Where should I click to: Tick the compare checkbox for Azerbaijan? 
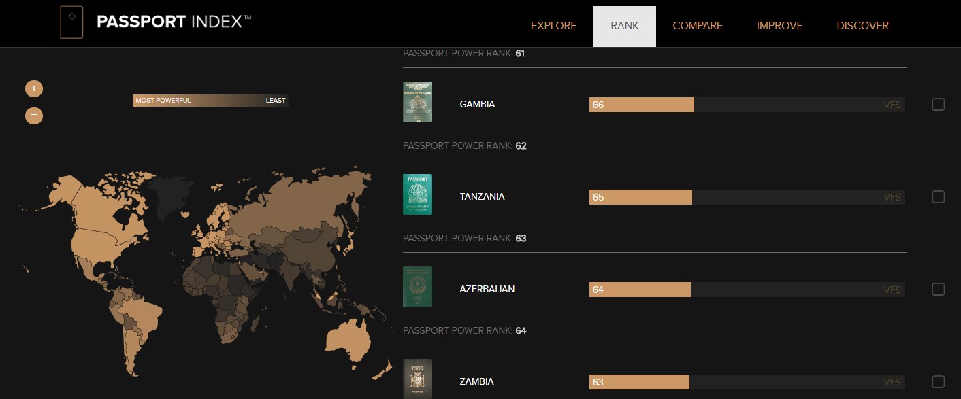tap(939, 289)
